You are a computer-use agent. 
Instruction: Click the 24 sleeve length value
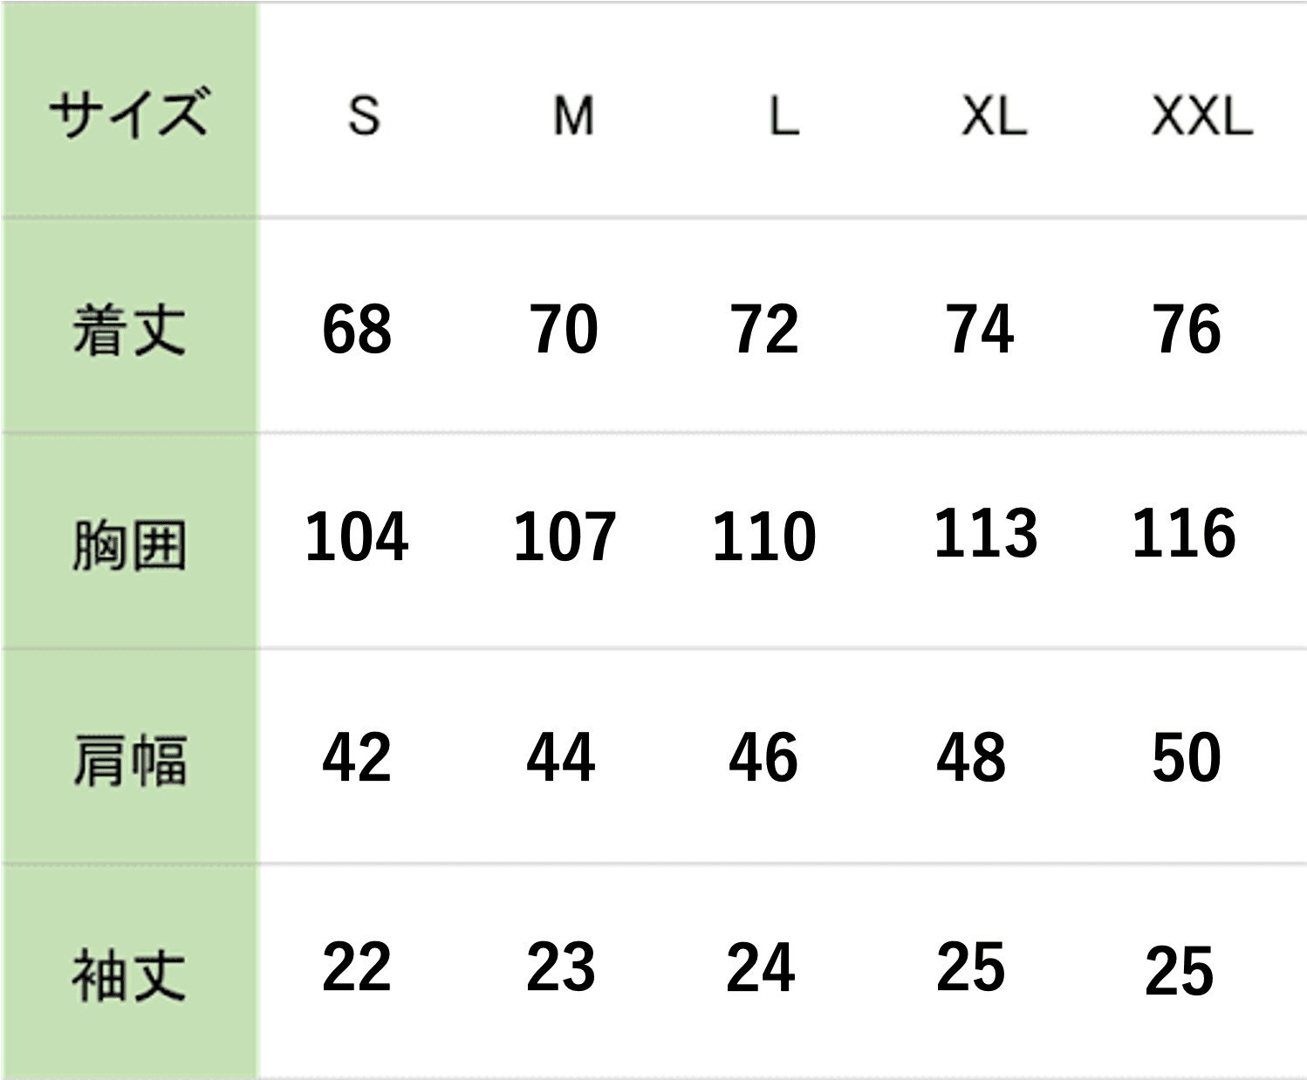click(761, 967)
